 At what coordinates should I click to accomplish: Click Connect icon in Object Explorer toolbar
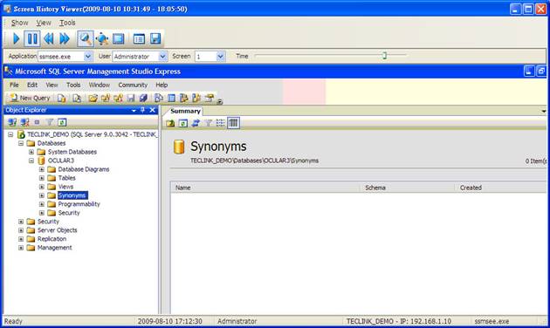12,122
